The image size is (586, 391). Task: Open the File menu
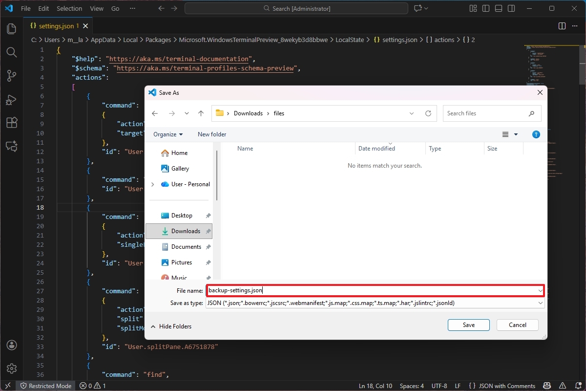pos(25,8)
